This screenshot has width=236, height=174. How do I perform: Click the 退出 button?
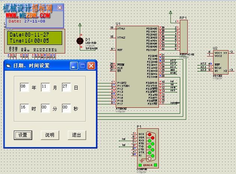(x=77, y=135)
